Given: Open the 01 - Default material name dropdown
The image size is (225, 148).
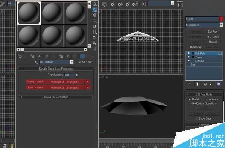Looking at the screenshot, I should 72,62.
